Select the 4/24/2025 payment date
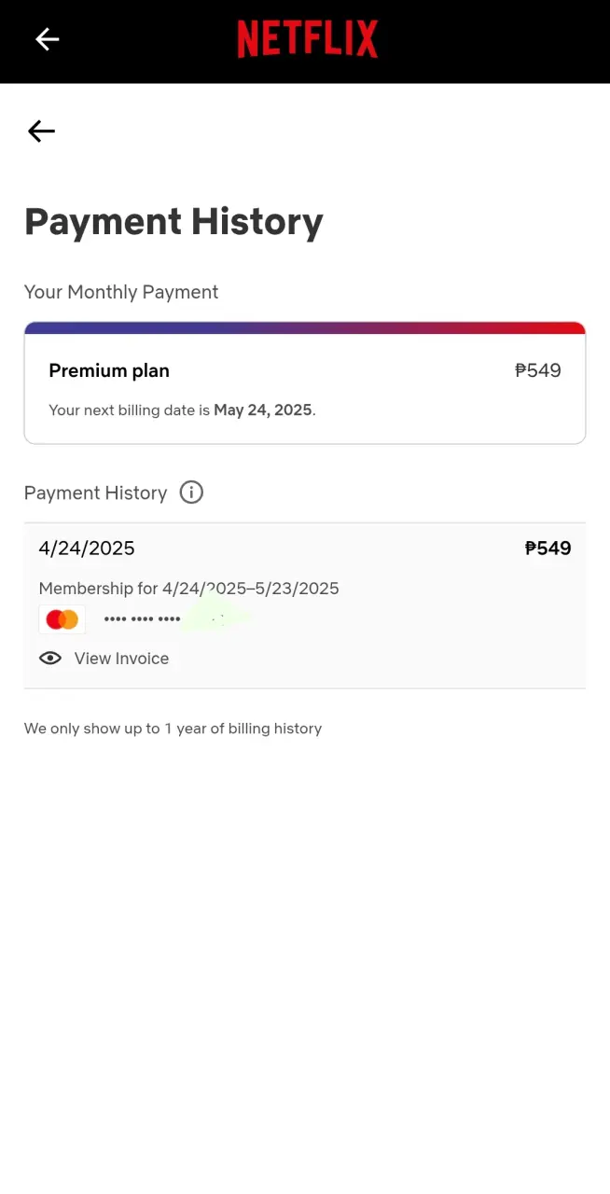 (x=87, y=548)
